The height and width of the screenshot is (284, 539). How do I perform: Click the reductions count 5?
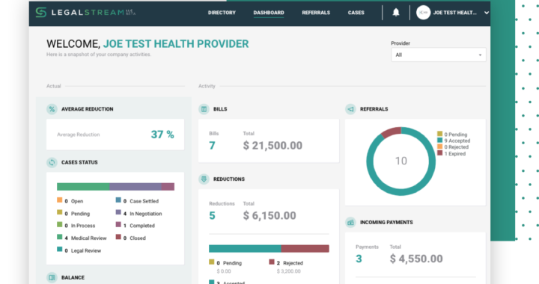point(212,215)
